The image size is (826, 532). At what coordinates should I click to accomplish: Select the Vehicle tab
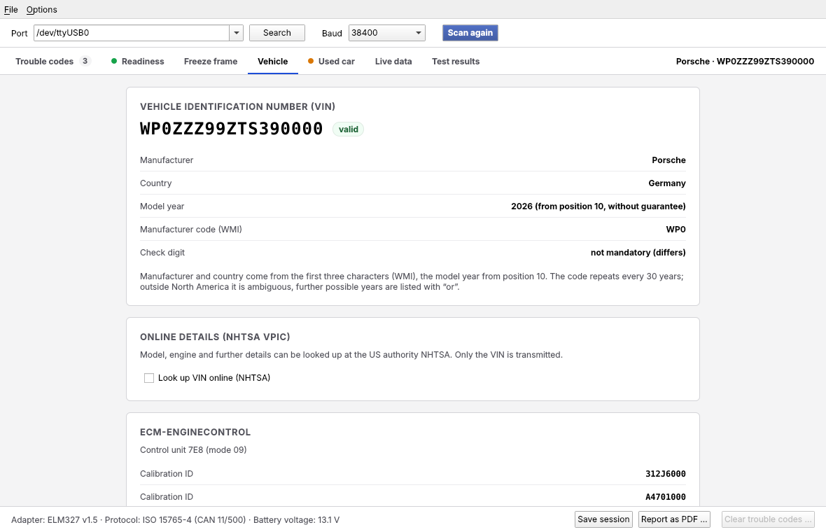click(273, 61)
